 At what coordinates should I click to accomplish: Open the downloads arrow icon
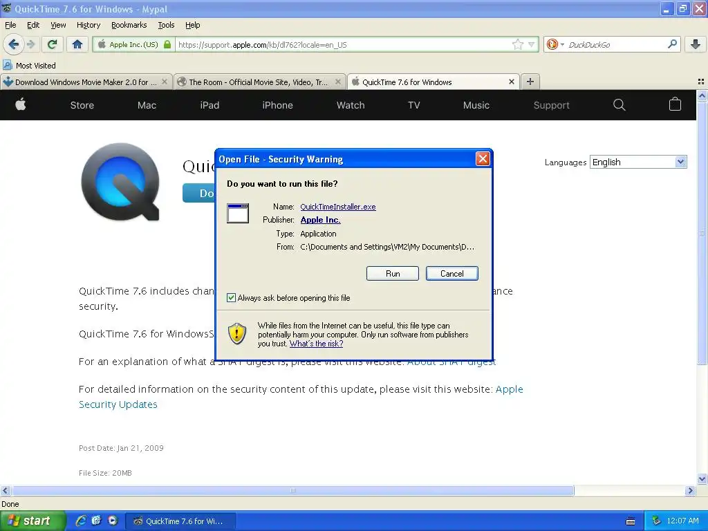(x=696, y=44)
